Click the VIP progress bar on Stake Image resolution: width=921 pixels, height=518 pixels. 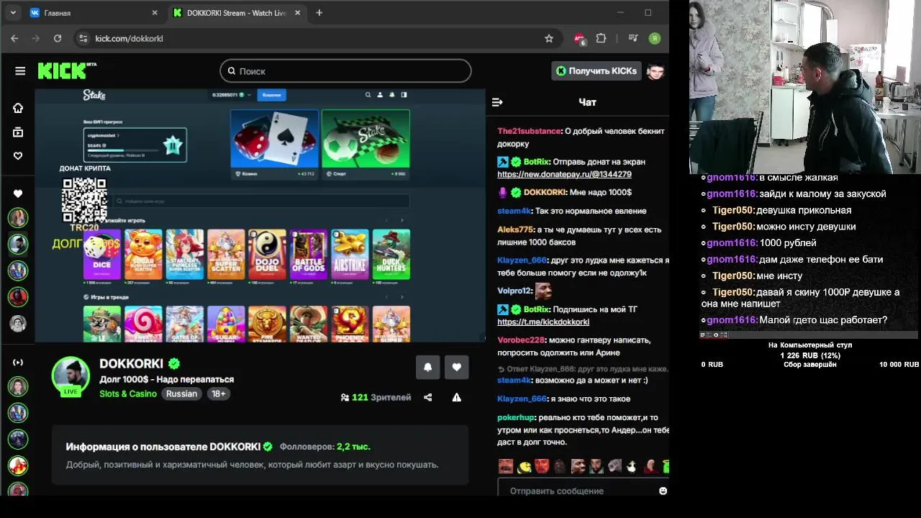[x=124, y=150]
